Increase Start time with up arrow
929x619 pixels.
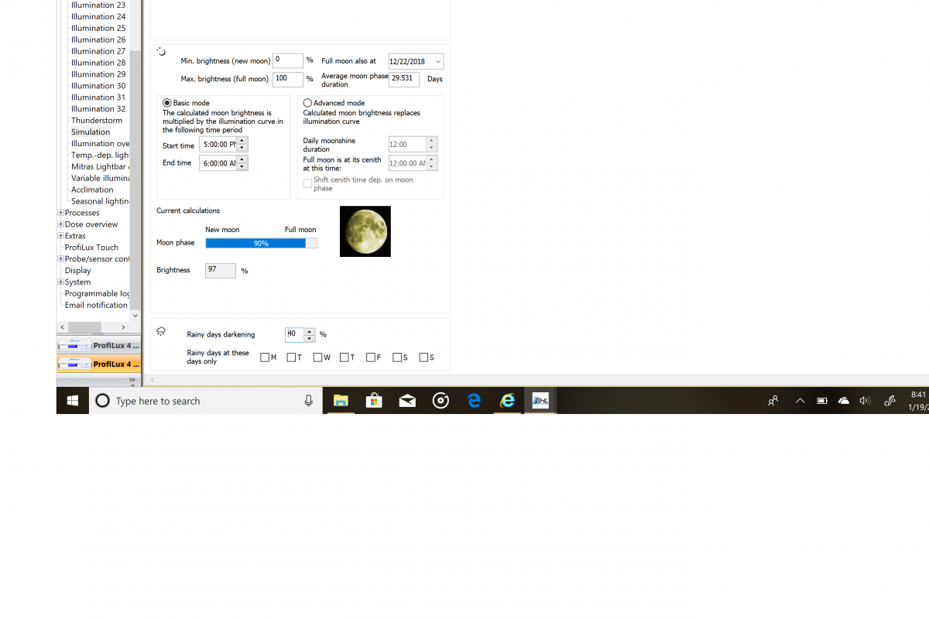[x=242, y=141]
